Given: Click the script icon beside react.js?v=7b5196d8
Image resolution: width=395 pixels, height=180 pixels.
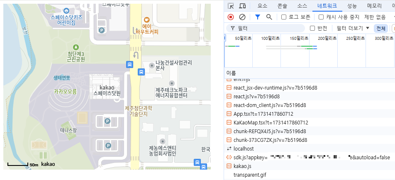Looking at the screenshot, I should (229, 96).
